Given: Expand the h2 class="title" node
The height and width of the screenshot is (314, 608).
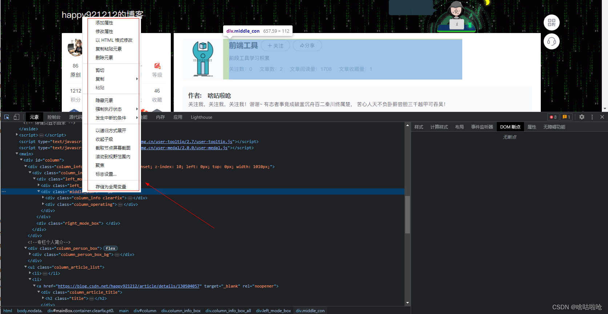Looking at the screenshot, I should [x=43, y=298].
